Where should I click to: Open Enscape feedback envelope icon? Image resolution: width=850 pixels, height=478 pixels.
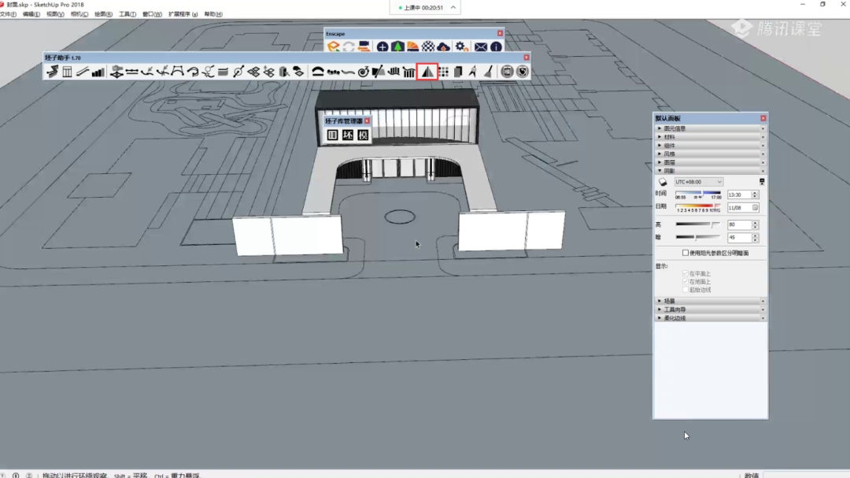(481, 47)
